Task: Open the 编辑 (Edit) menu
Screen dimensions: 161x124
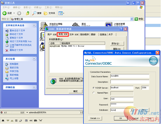Action: [x=17, y=7]
